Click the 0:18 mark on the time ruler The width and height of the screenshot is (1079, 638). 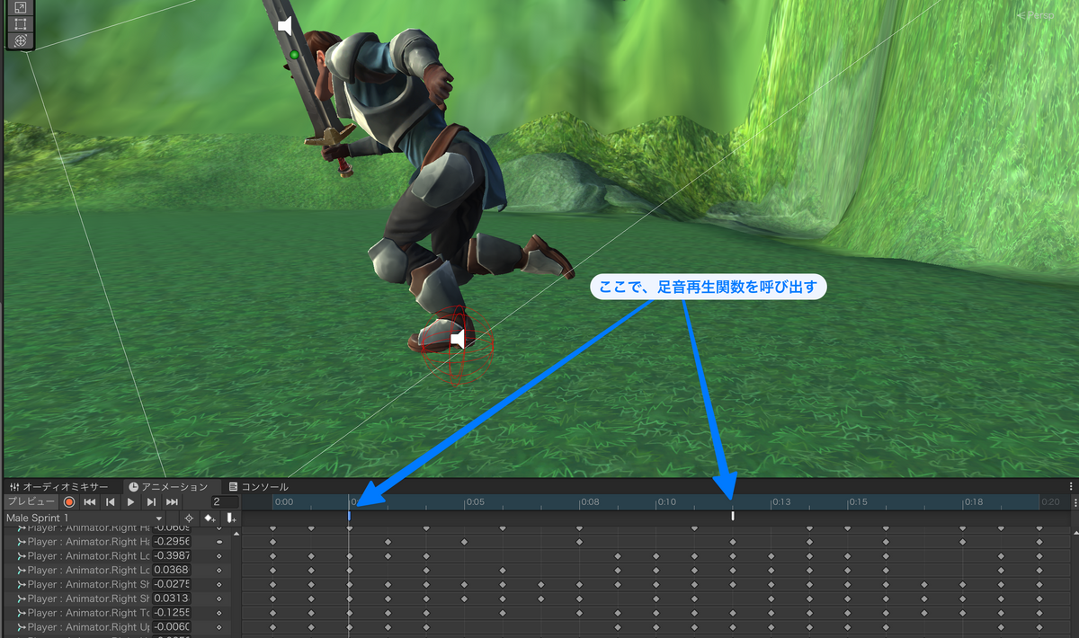click(974, 501)
